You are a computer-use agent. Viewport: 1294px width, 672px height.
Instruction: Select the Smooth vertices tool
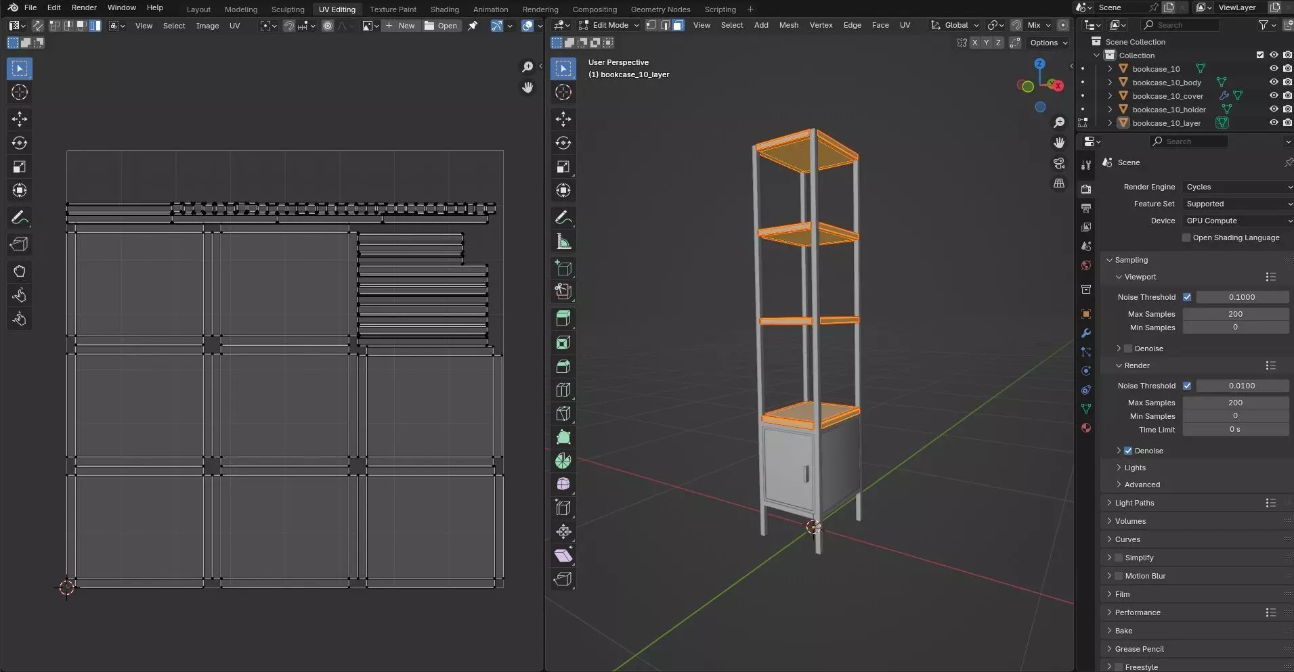click(x=563, y=485)
